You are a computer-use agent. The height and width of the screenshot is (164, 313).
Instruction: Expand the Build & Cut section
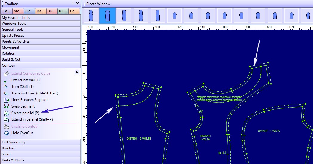click(41, 59)
